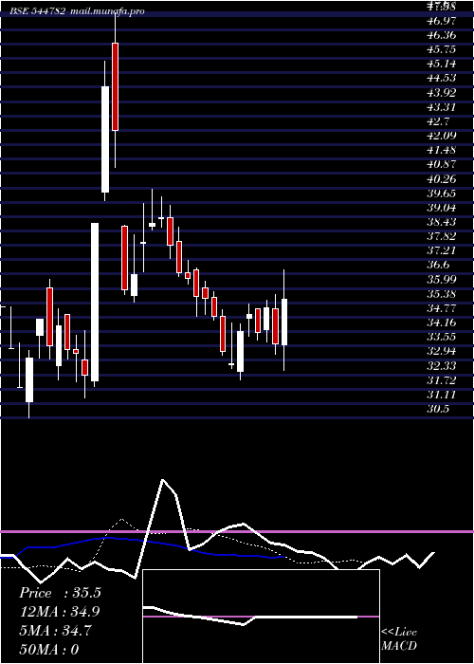474x664 pixels.
Task: Click the 31.11 price axis label
Action: tap(441, 396)
